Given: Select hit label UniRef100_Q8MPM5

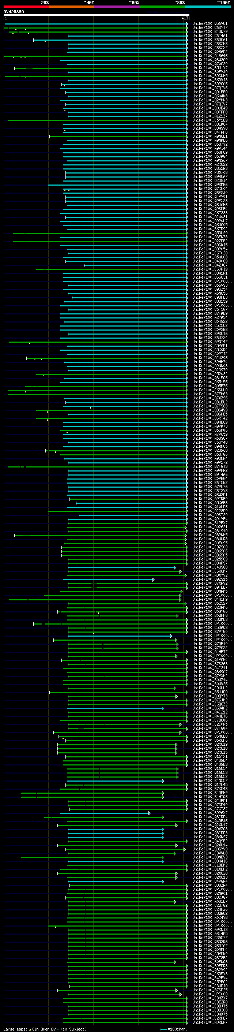Looking at the screenshot, I should pyautogui.click(x=210, y=591).
